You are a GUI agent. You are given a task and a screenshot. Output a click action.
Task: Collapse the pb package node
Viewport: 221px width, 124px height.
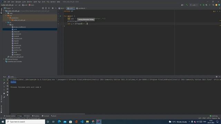[8, 24]
